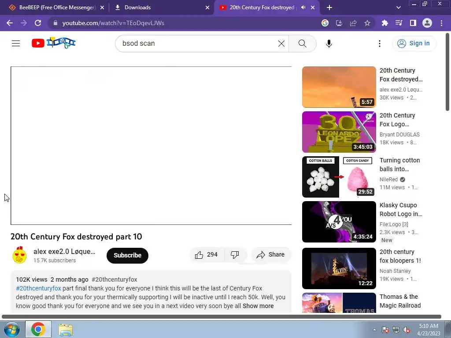The width and height of the screenshot is (451, 338).
Task: Open a new tab
Action: coord(329,8)
